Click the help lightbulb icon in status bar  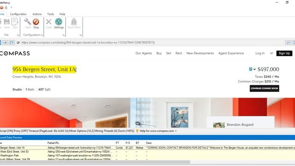click(x=137, y=131)
